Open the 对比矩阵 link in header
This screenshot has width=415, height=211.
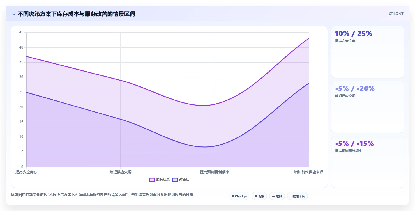[x=396, y=13]
